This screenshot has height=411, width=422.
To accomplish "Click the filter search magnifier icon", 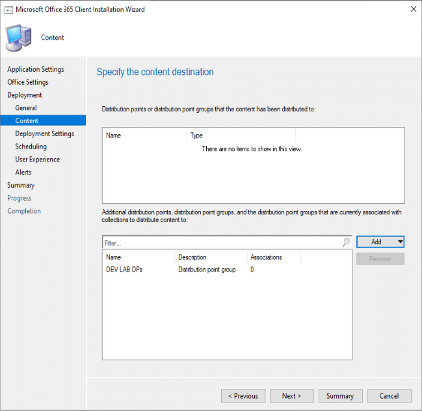I will [x=346, y=242].
